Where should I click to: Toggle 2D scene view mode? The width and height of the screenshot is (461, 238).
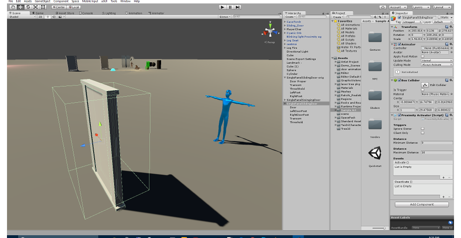tap(40, 17)
